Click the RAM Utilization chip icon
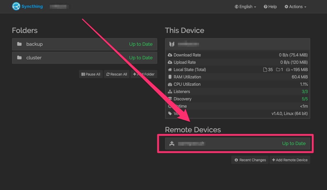Screen dimensions: 327x190 click(170, 77)
